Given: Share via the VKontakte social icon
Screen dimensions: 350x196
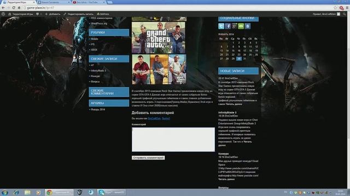Looking at the screenshot, I should point(247,26).
